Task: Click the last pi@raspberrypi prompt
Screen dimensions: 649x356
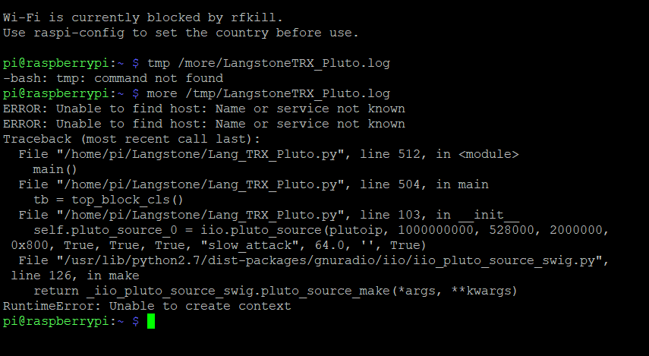Action: [x=71, y=321]
